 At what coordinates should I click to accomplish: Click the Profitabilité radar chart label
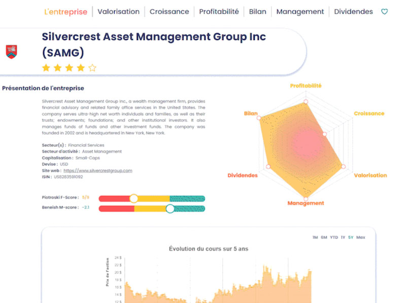coord(306,86)
